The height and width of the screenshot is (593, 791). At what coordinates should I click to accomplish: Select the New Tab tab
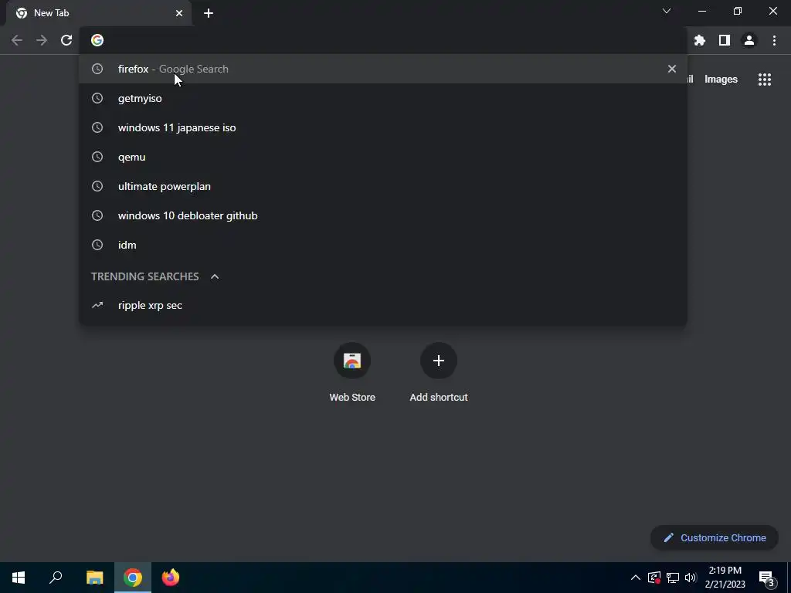click(98, 13)
